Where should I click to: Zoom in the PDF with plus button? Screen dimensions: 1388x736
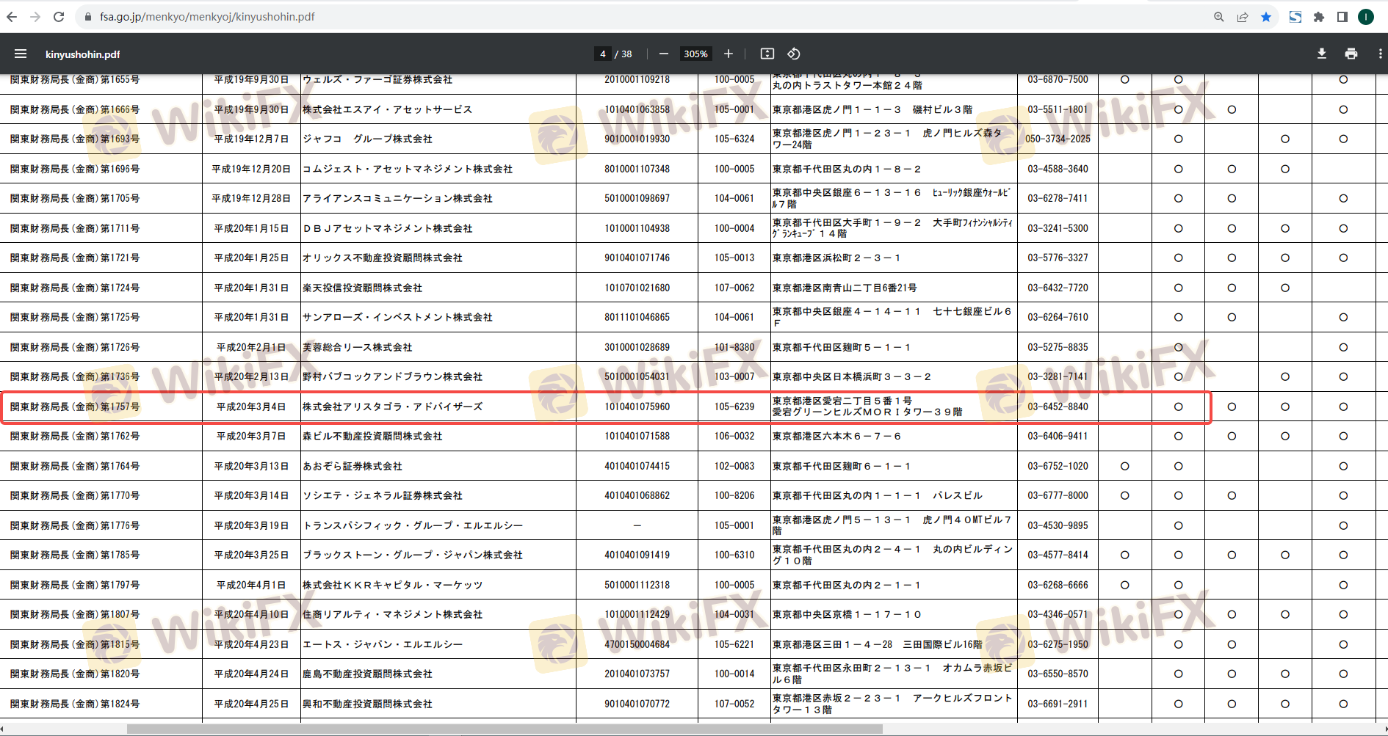(x=729, y=54)
